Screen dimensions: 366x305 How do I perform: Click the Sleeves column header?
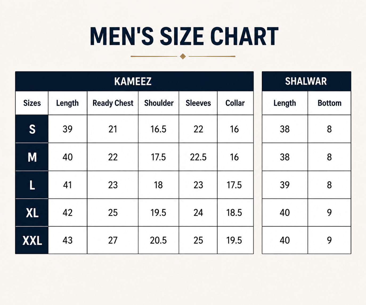pos(198,103)
